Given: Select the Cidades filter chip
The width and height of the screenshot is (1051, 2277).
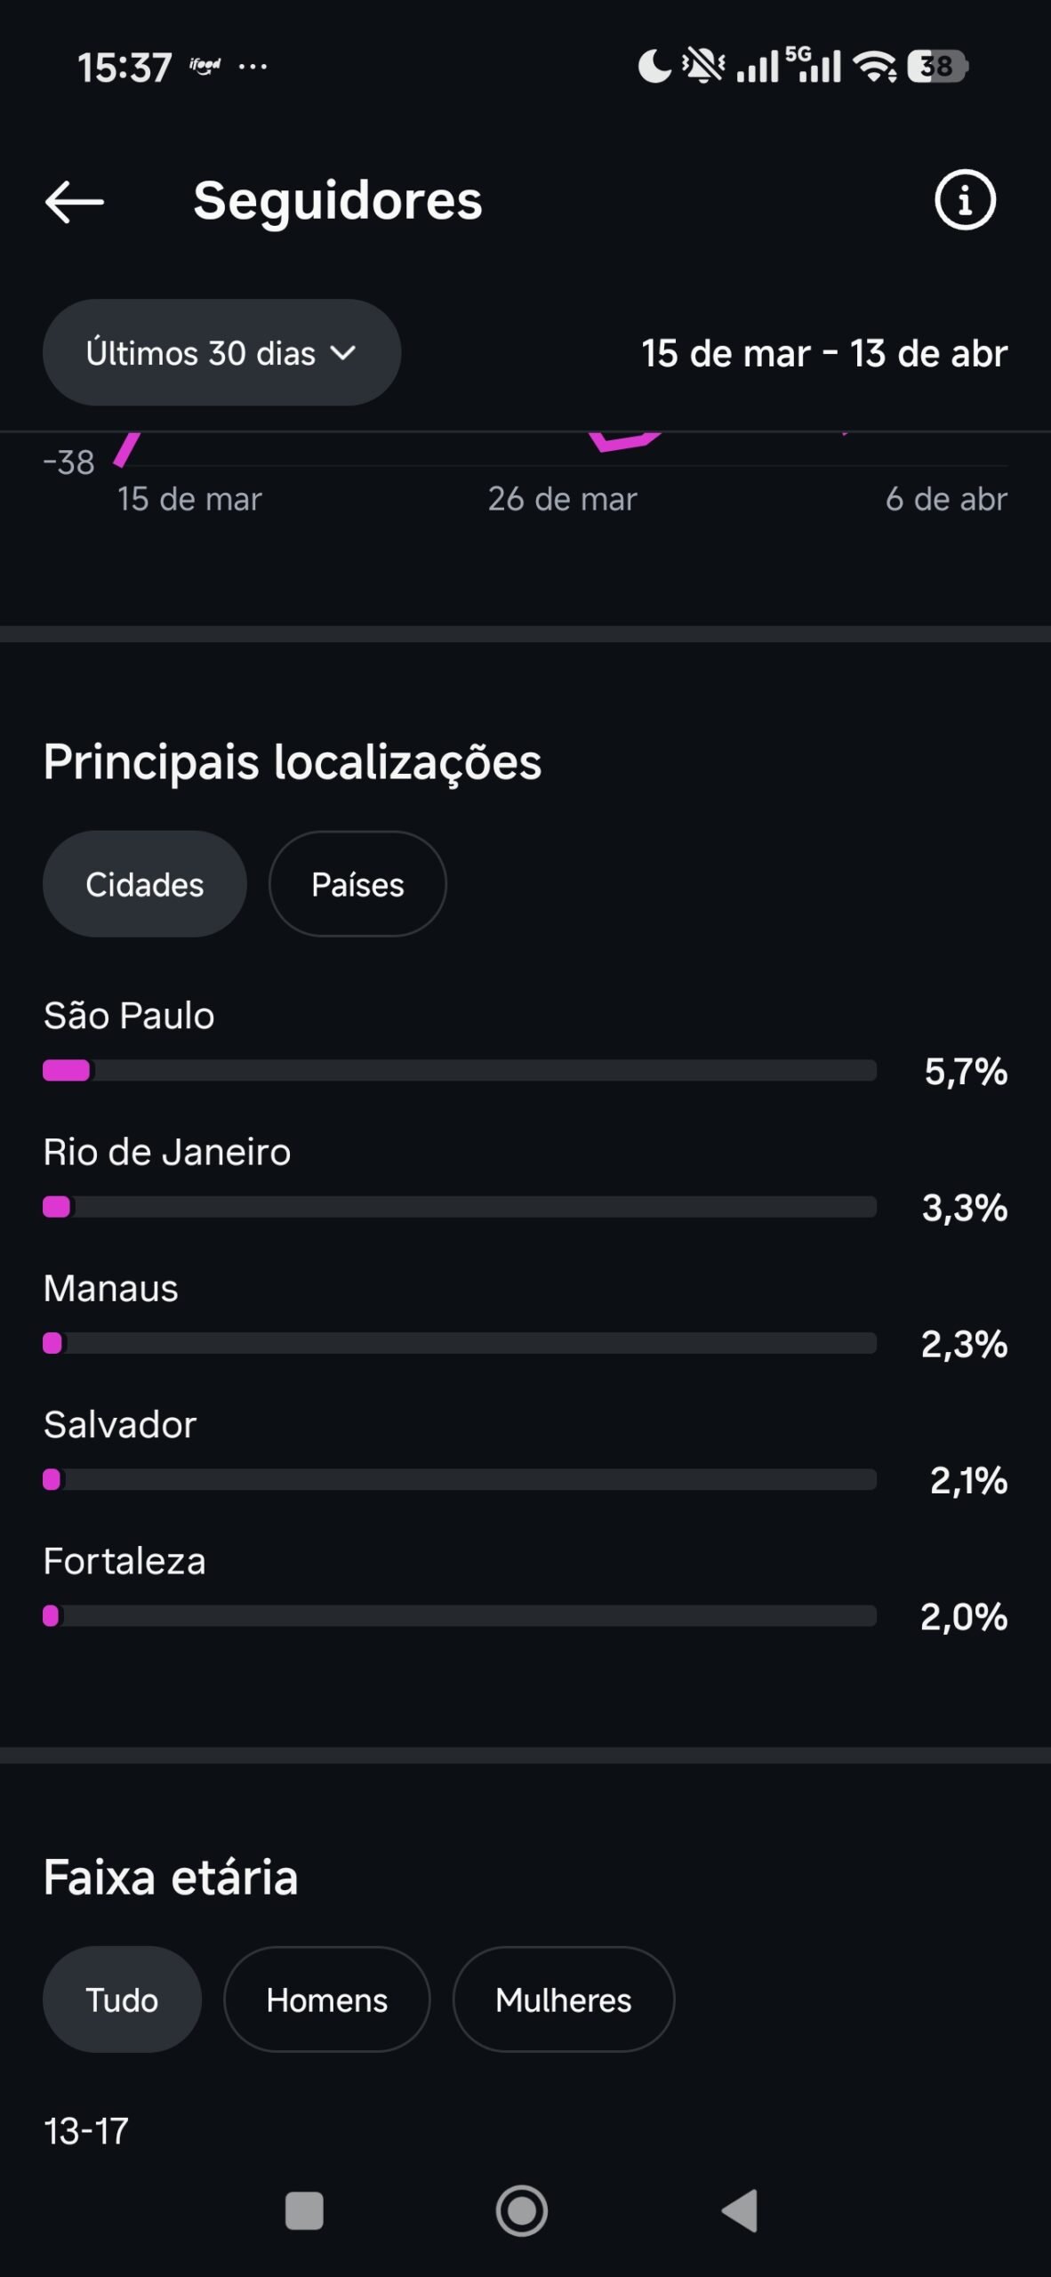Looking at the screenshot, I should coord(145,884).
